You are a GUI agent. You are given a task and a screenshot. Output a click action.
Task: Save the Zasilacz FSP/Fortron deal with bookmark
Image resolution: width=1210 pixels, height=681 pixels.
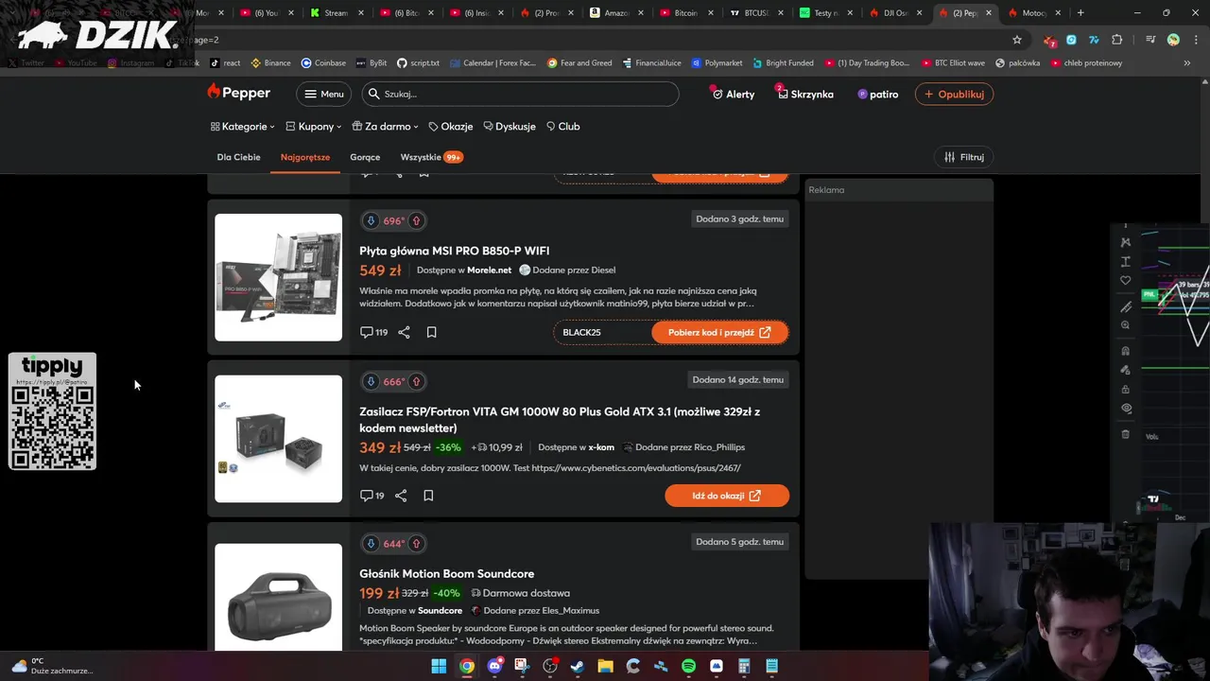428,496
